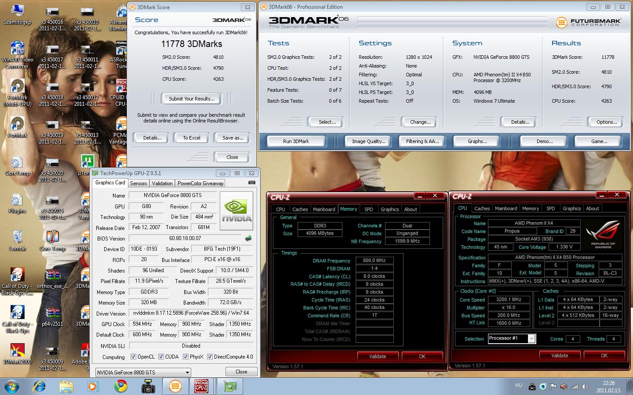This screenshot has width=633, height=395.
Task: Click the Graphs button in 3DMark06
Action: tap(477, 141)
